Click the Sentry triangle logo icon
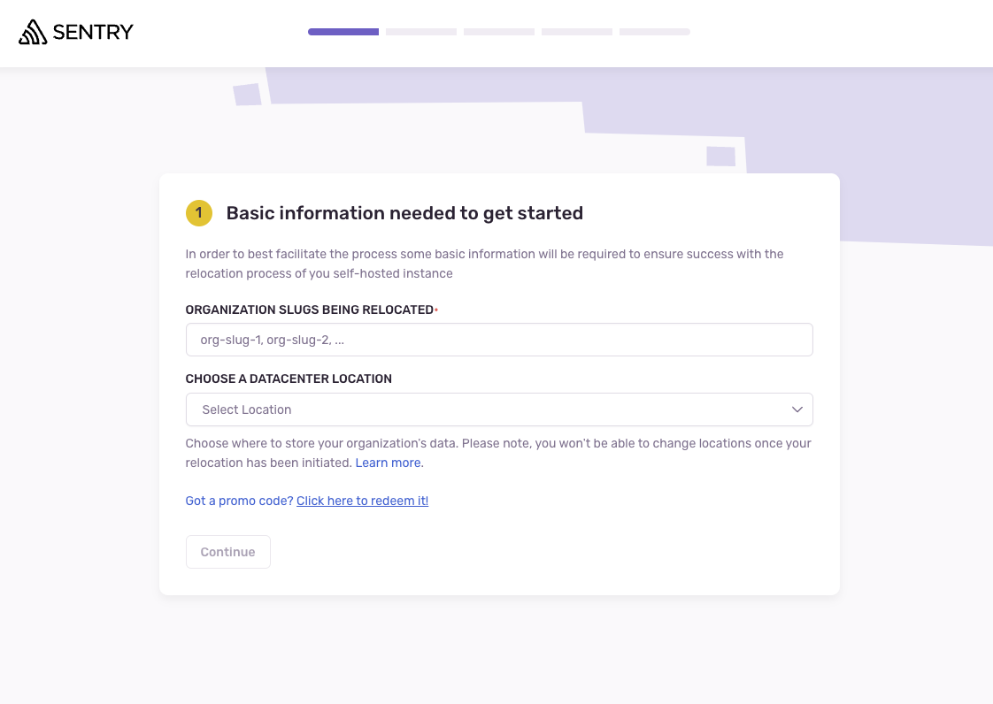Screen dimensions: 993x704 tap(32, 32)
